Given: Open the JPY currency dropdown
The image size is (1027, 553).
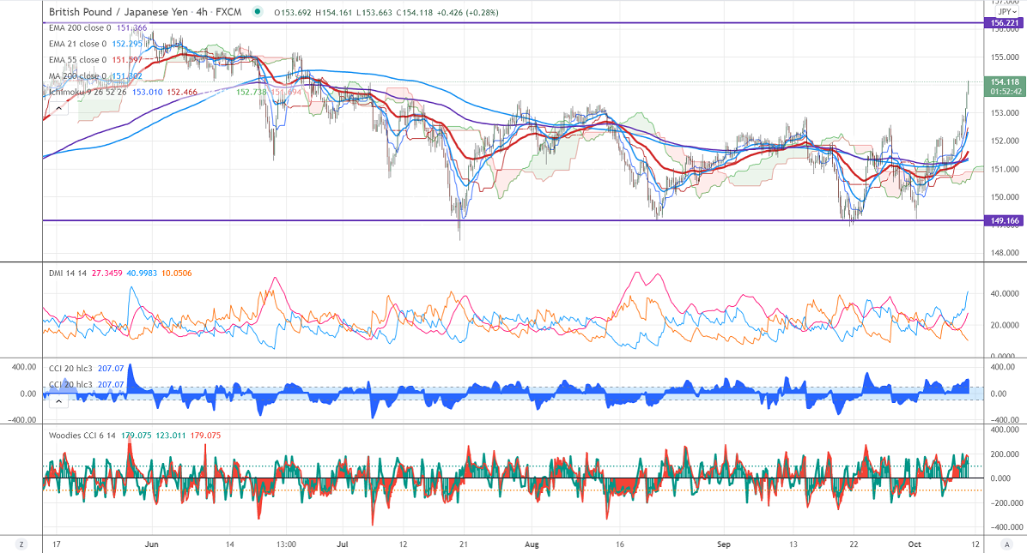Looking at the screenshot, I should coord(1006,12).
